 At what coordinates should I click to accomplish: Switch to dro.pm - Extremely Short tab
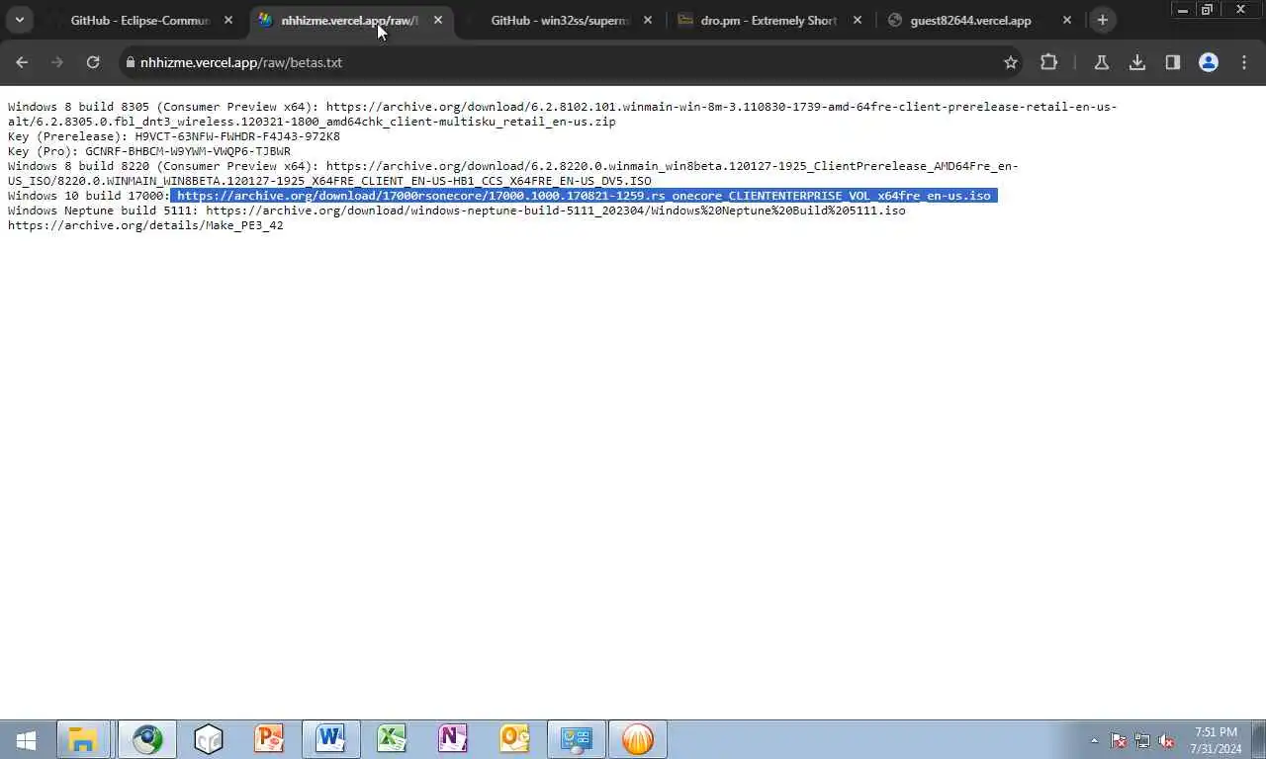[x=769, y=20]
